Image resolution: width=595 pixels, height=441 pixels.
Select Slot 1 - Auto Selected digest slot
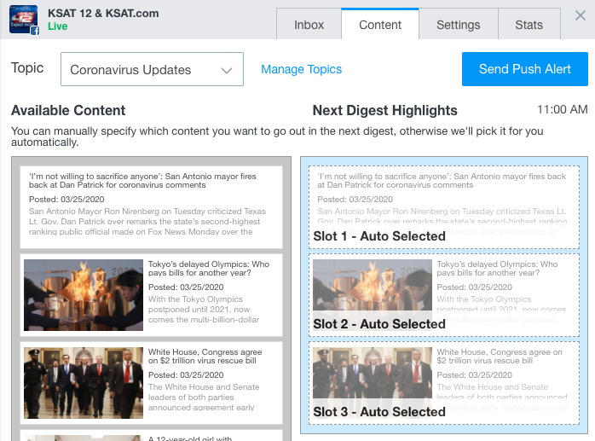click(444, 207)
